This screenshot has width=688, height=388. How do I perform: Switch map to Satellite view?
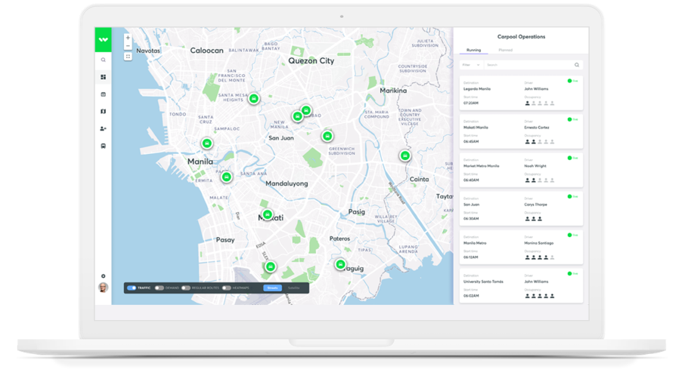coord(293,288)
